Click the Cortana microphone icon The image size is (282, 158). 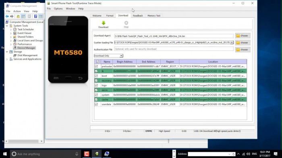pos(77,154)
